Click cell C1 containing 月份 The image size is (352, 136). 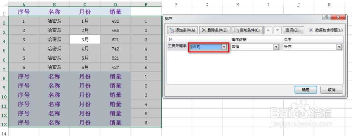84,12
